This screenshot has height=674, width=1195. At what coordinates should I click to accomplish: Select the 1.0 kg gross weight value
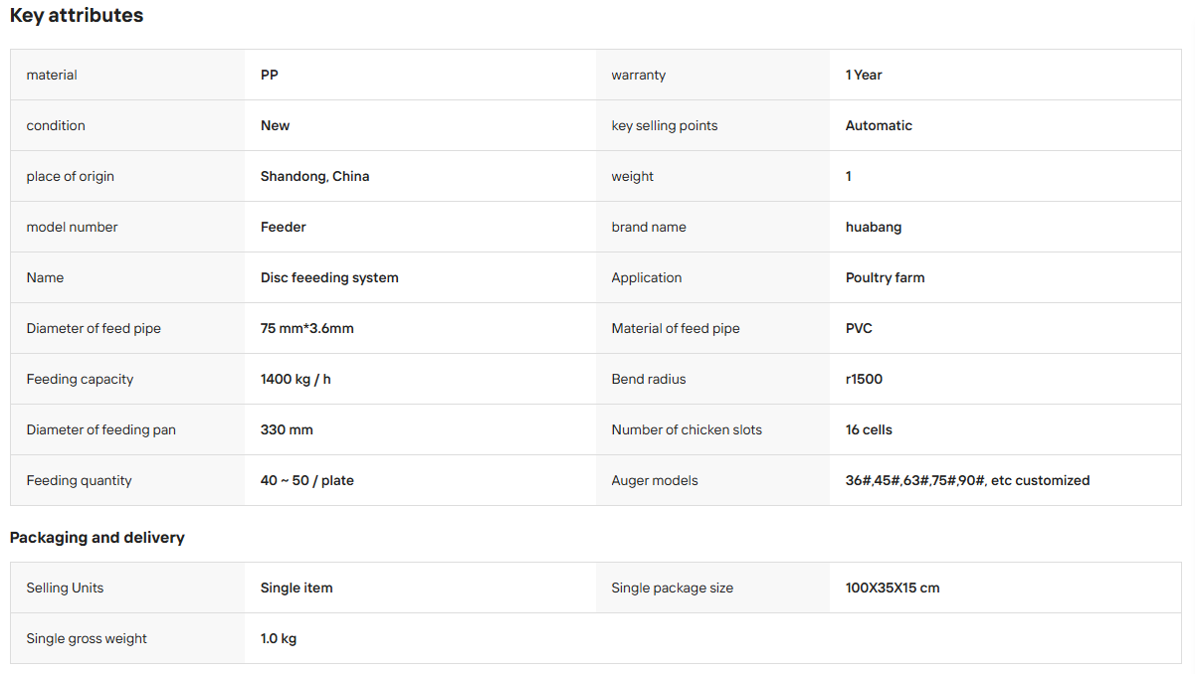click(279, 638)
